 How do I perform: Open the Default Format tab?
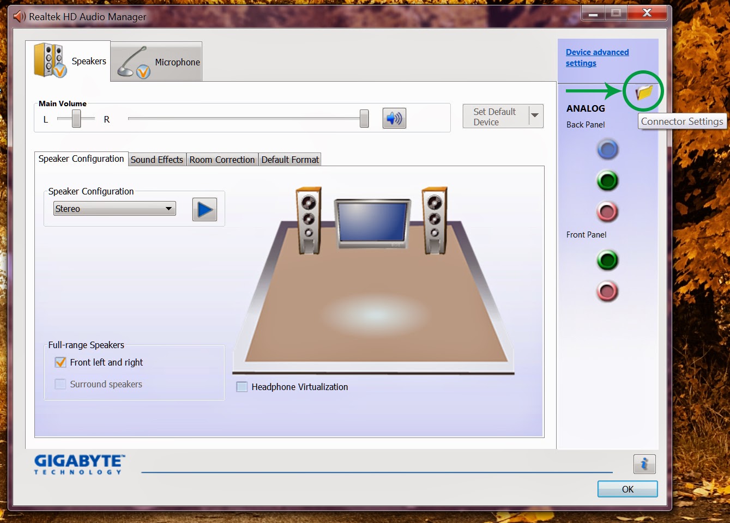point(290,160)
